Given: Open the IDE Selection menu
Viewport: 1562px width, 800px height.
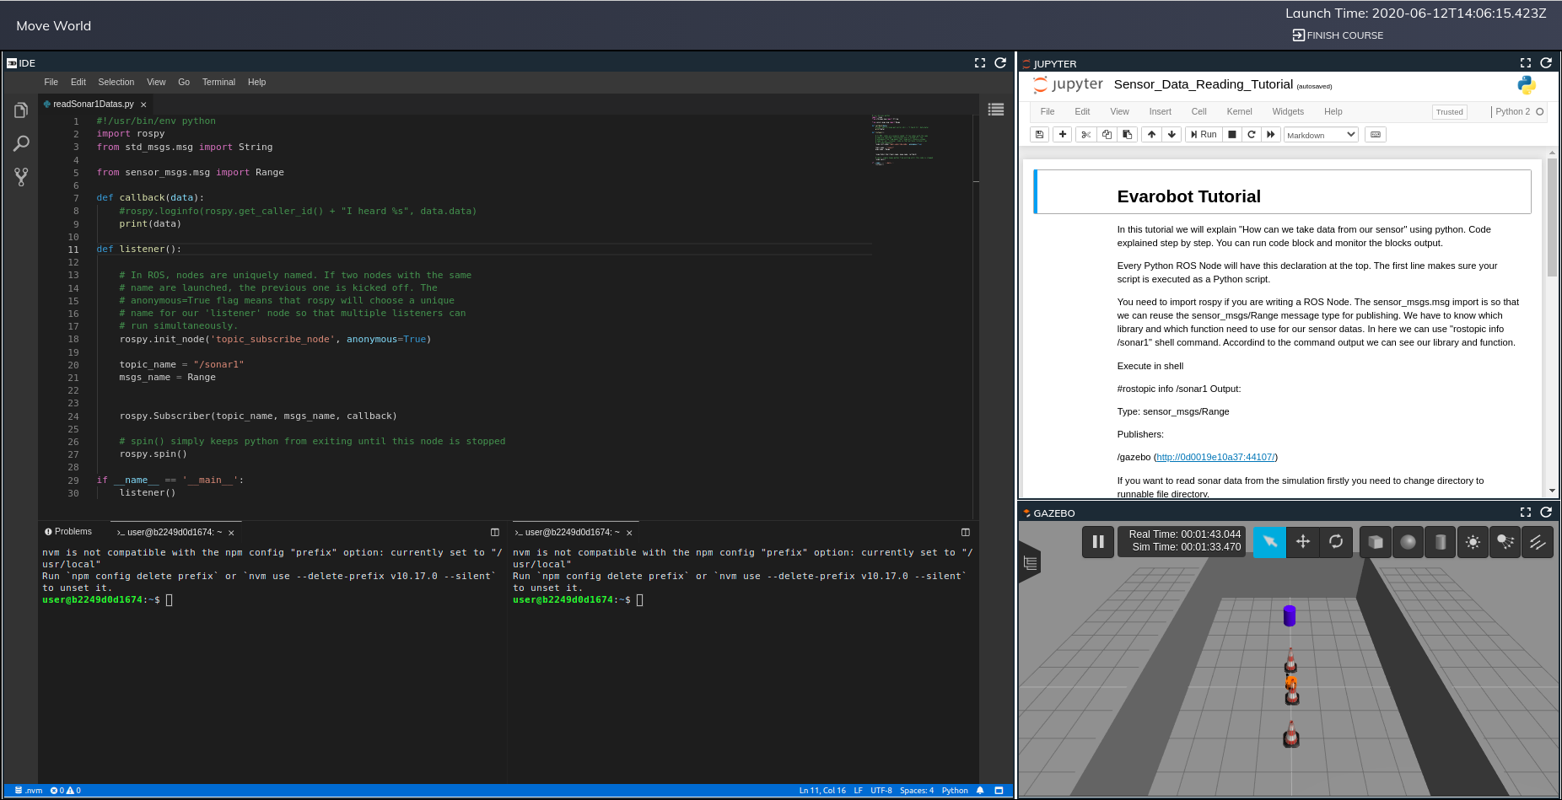Looking at the screenshot, I should (x=116, y=82).
